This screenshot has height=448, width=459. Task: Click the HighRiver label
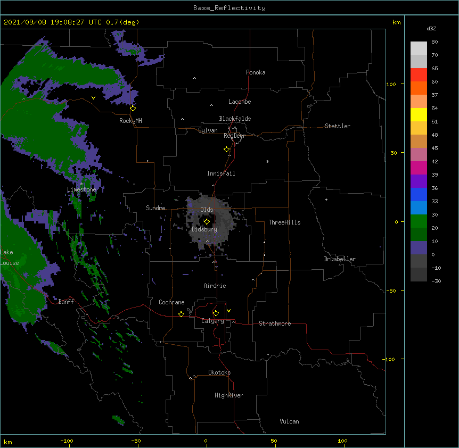[229, 395]
